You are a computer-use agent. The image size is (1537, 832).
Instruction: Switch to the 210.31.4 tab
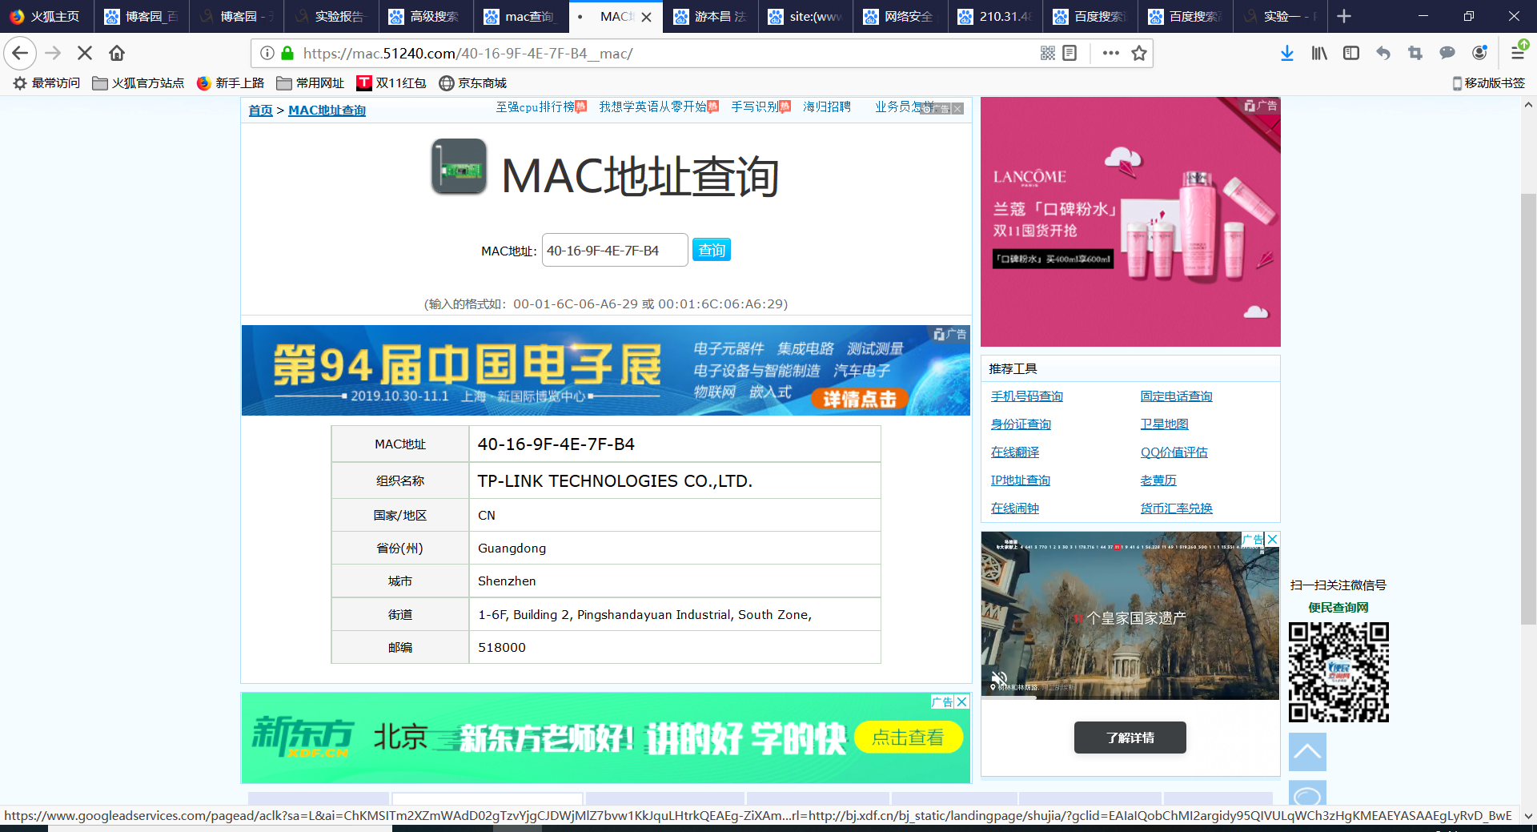(994, 16)
